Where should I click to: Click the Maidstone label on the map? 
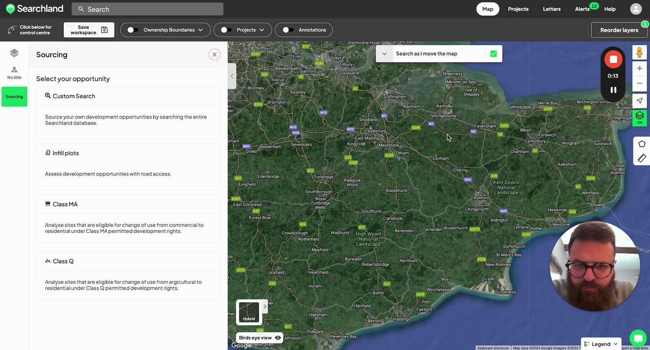[389, 145]
